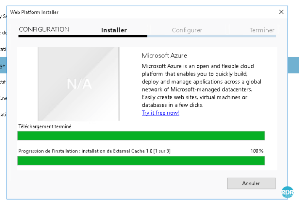
Task: Click the Azure description paragraph
Action: [201, 86]
